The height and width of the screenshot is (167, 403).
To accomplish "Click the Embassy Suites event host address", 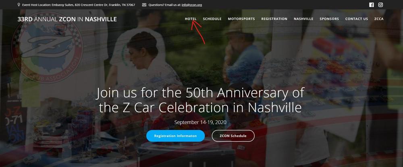I will point(79,5).
